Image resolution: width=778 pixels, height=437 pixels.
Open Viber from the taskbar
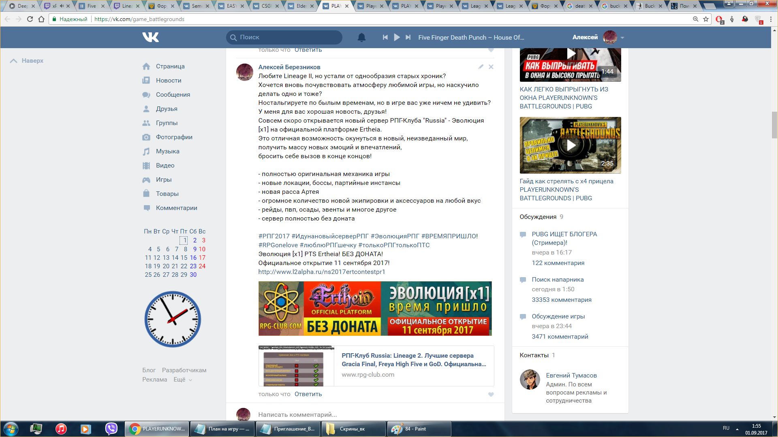point(111,429)
